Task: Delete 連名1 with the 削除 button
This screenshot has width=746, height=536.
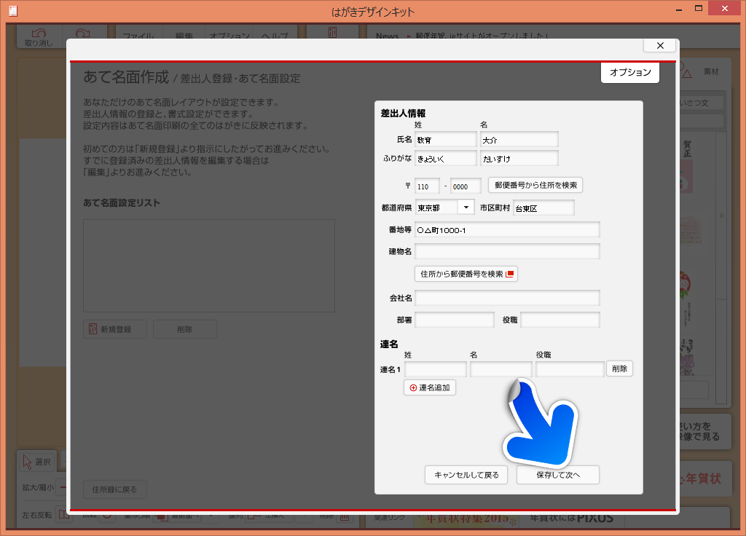Action: pyautogui.click(x=619, y=369)
